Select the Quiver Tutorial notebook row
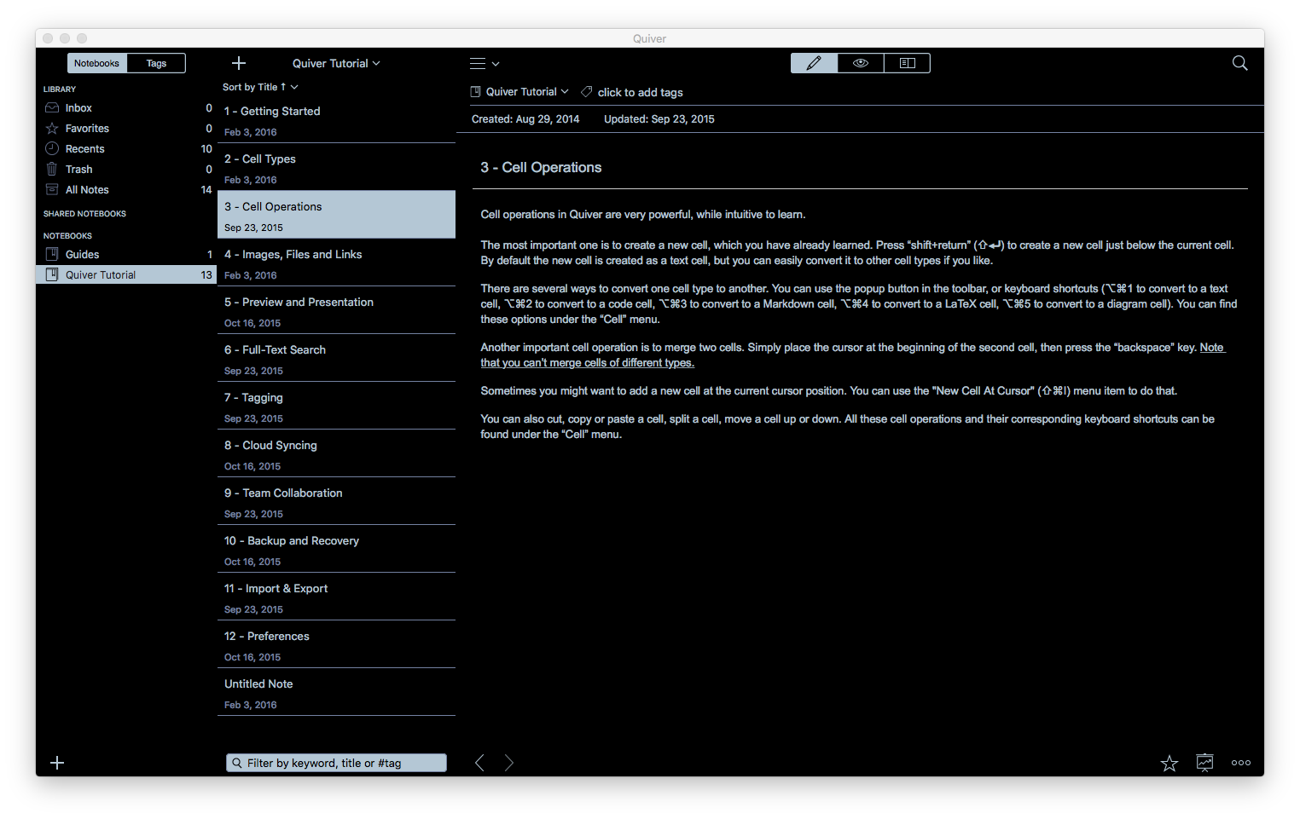This screenshot has width=1300, height=819. [x=126, y=274]
